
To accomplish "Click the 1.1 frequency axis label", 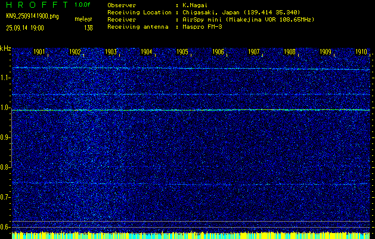I will tap(5, 78).
